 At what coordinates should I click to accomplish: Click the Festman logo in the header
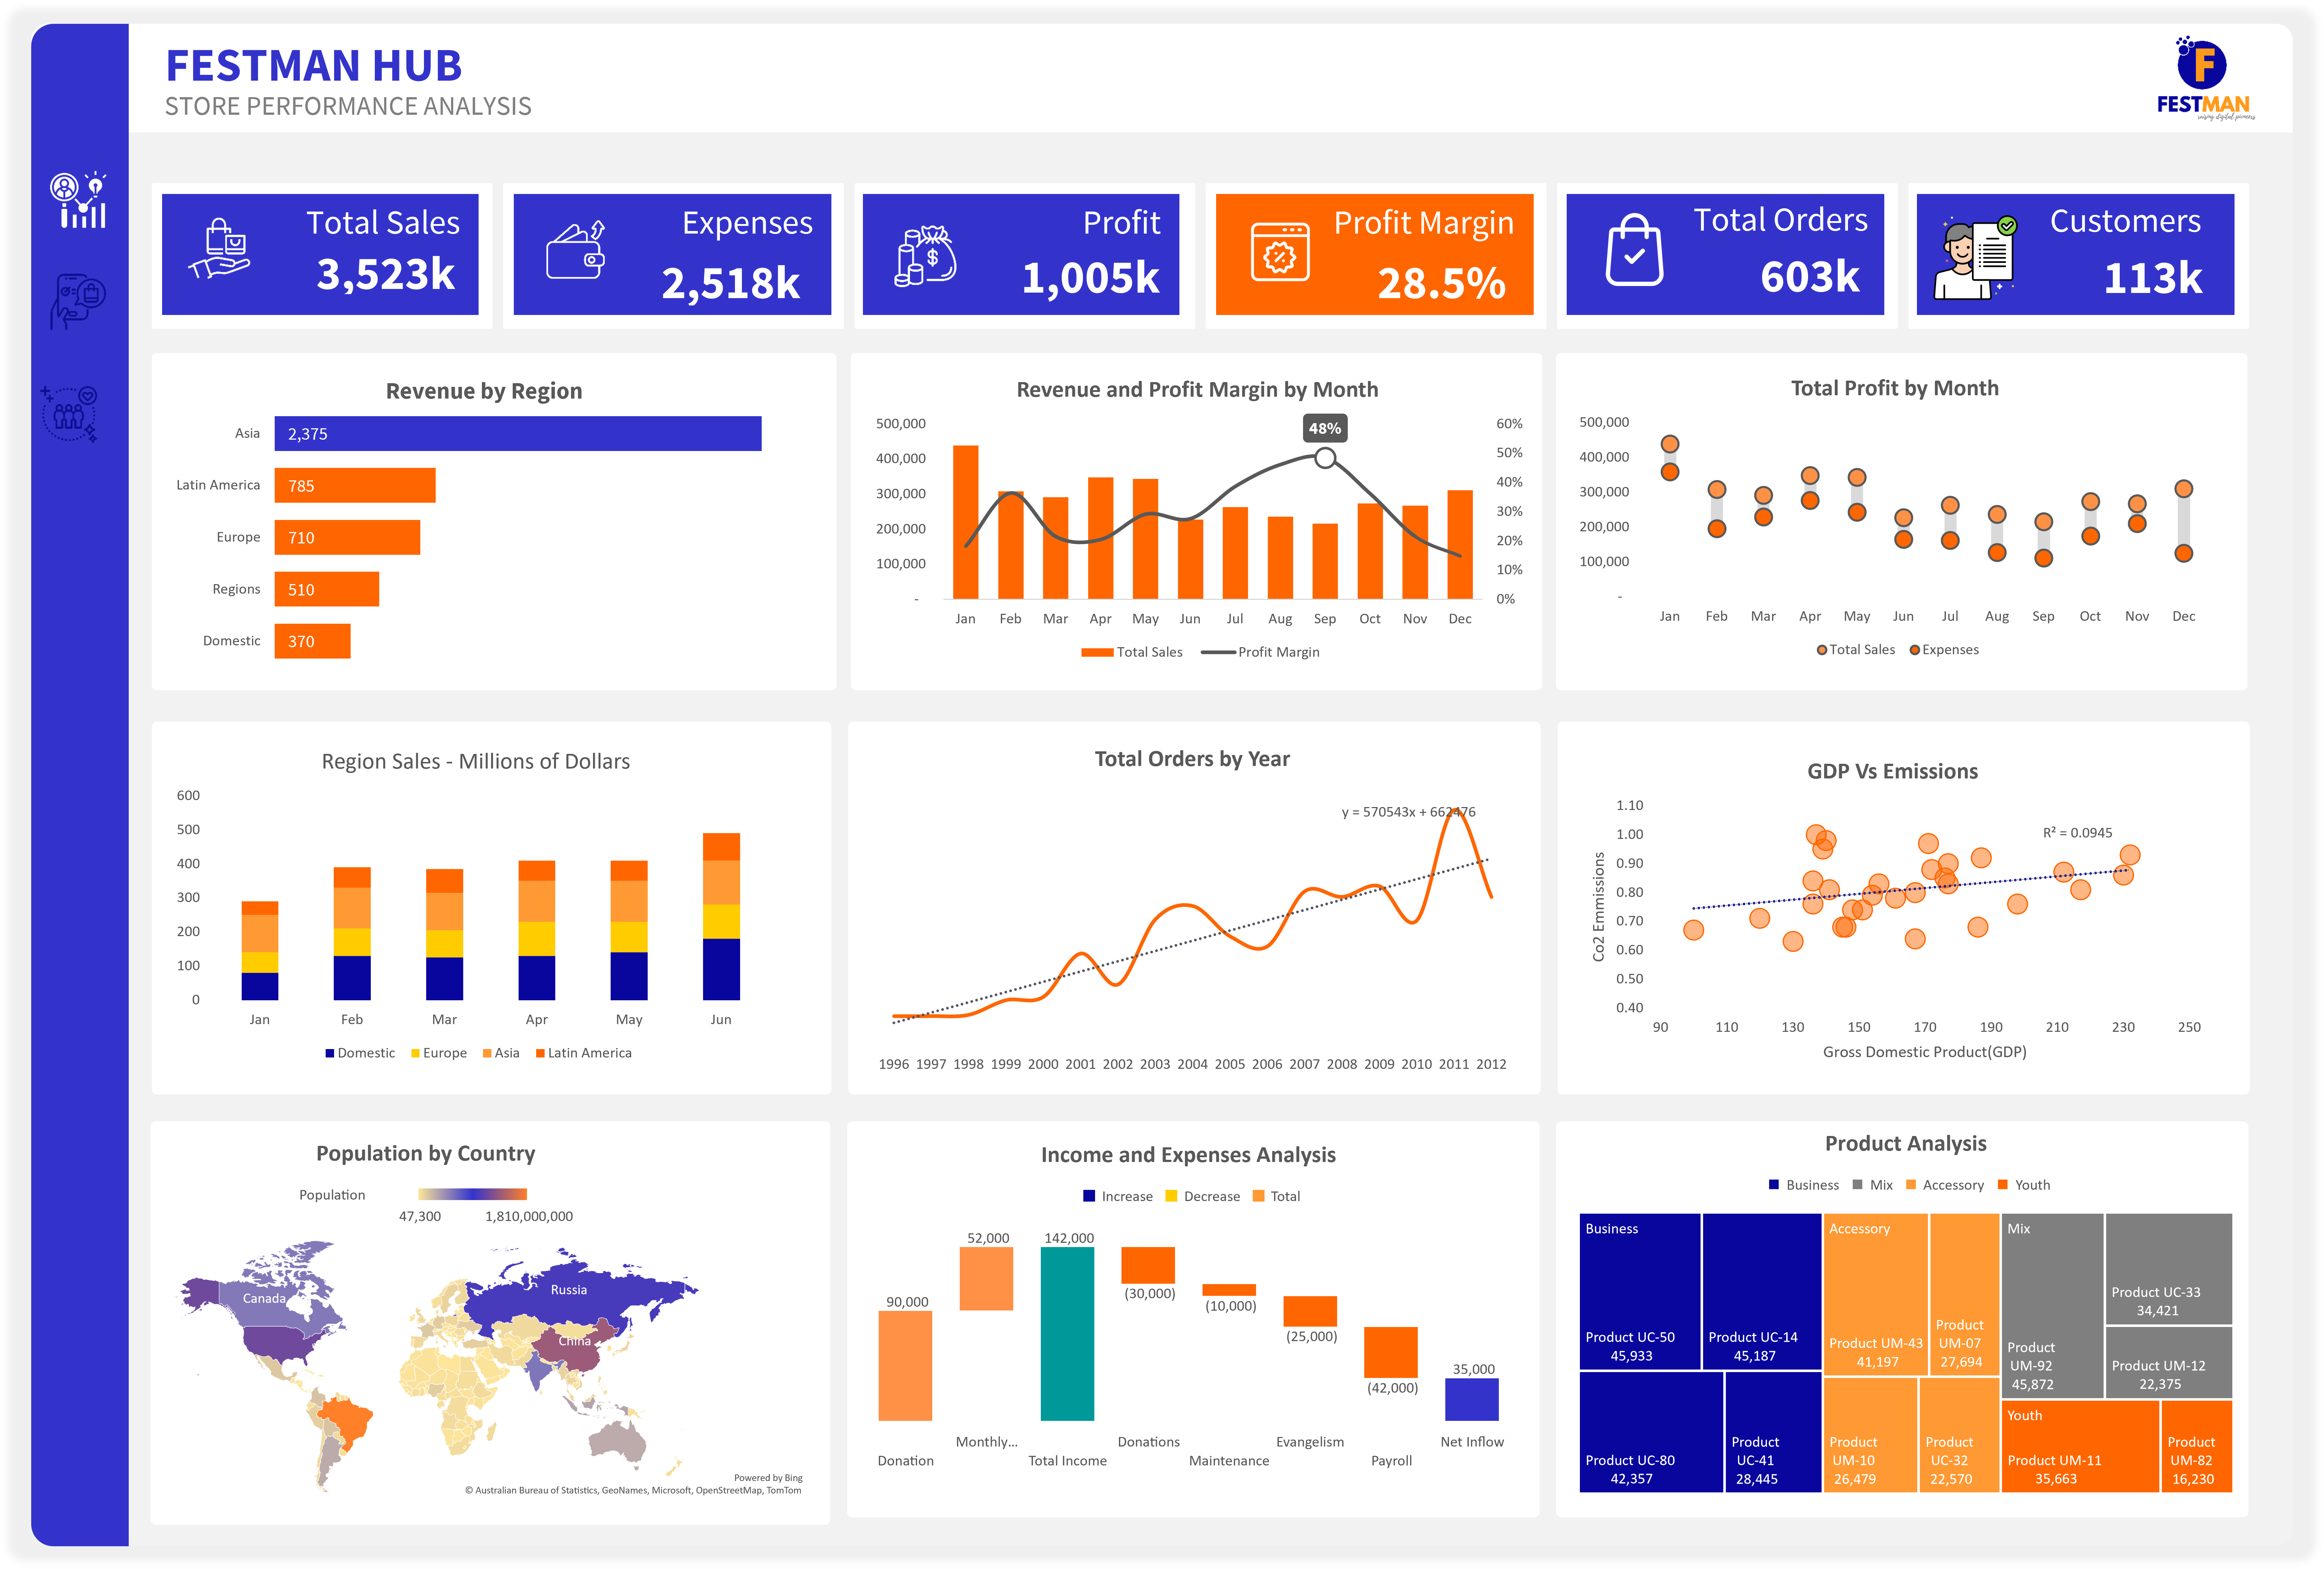2205,78
